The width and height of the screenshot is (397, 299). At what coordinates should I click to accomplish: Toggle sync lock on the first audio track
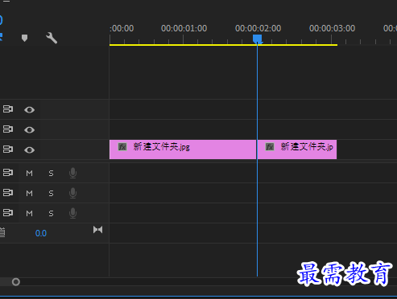pyautogui.click(x=8, y=173)
